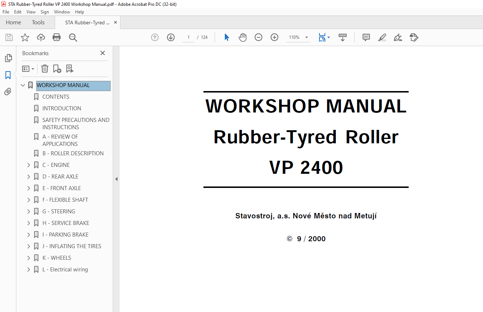Open the Window menu
This screenshot has width=483, height=312.
62,12
